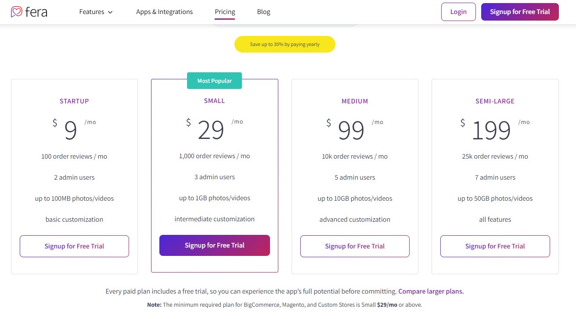Click the Most Popular badge on Small plan

click(214, 81)
